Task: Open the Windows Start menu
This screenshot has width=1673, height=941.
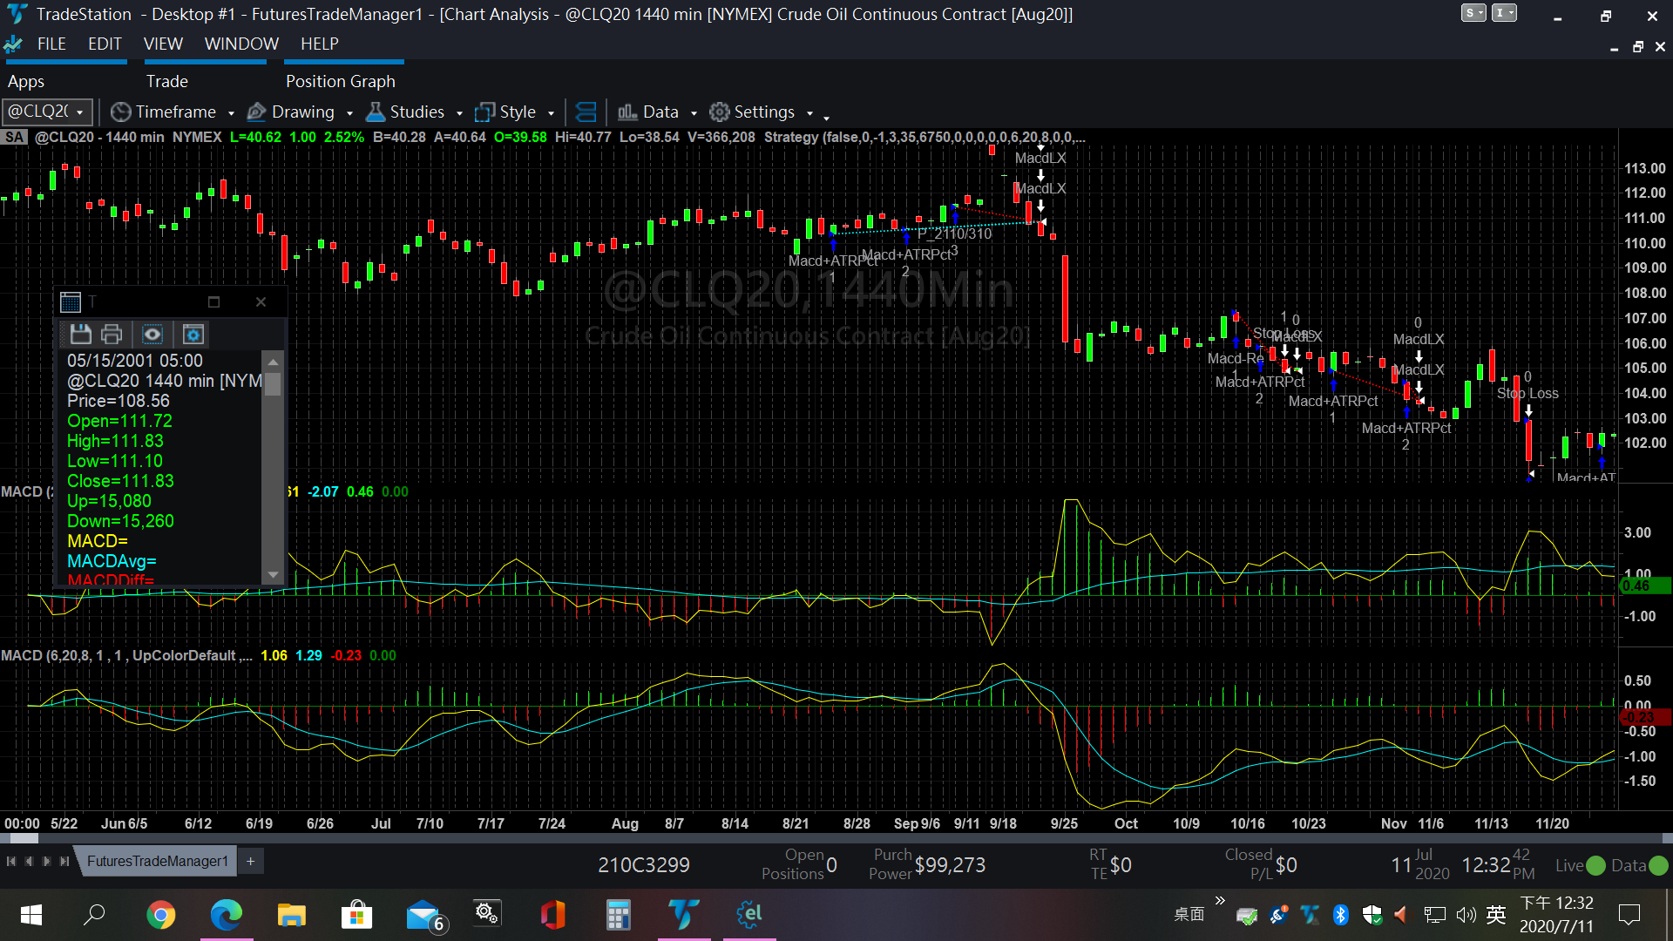Action: (x=31, y=915)
